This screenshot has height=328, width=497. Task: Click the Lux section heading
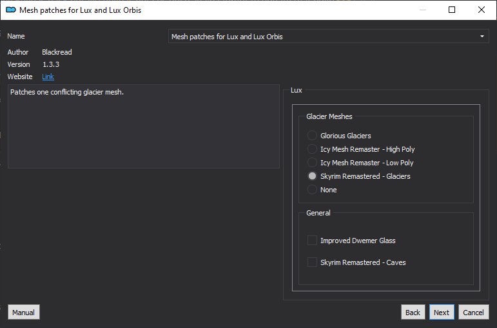(297, 90)
